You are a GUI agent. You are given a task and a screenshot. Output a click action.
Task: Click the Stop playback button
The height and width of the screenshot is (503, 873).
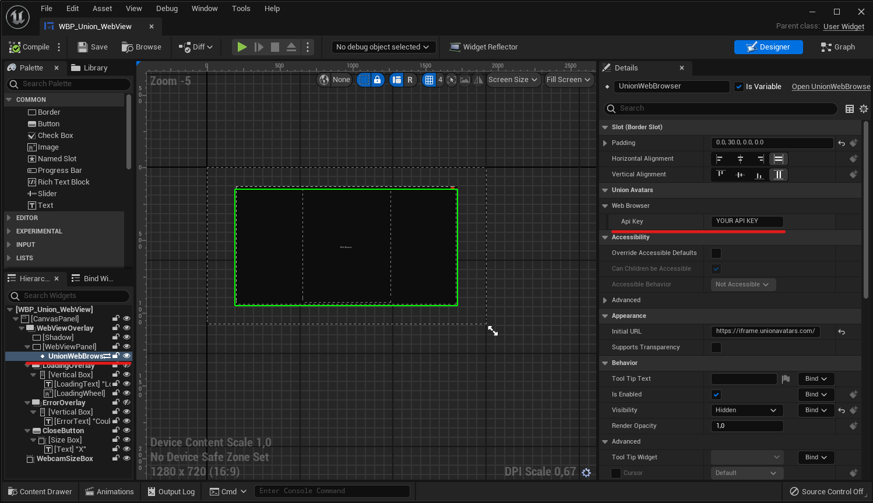point(275,47)
